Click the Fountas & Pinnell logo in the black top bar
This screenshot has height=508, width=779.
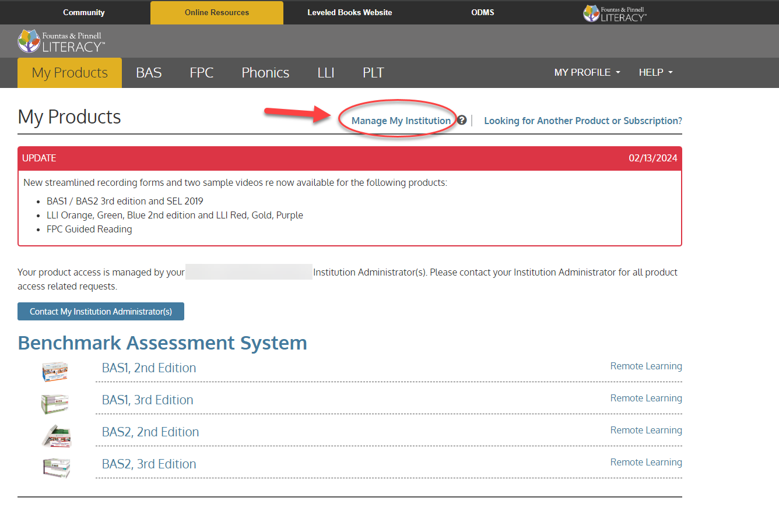[614, 12]
